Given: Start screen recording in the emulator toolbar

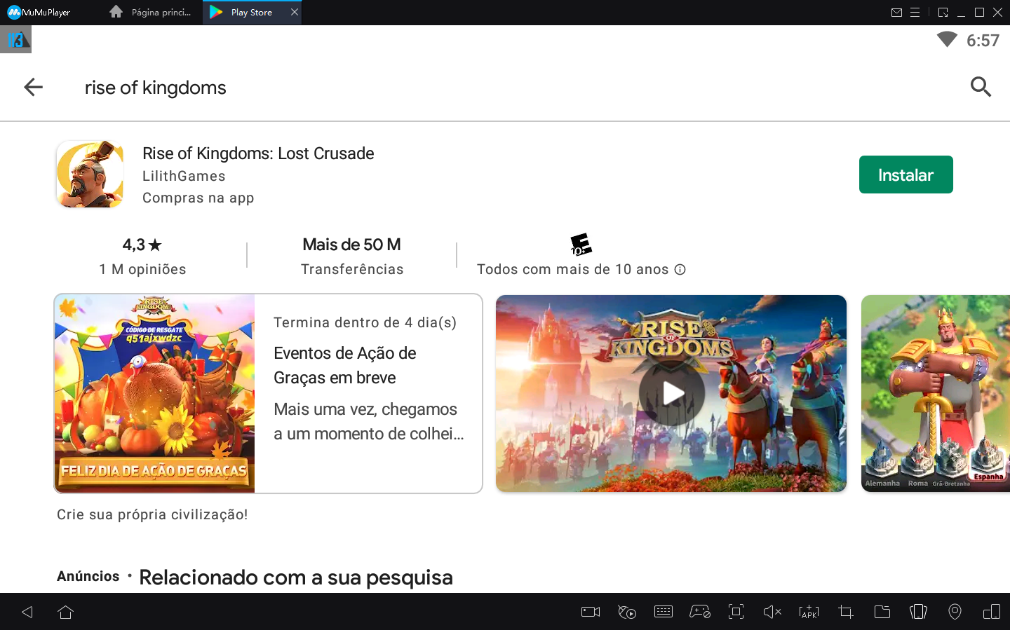Looking at the screenshot, I should coord(590,611).
